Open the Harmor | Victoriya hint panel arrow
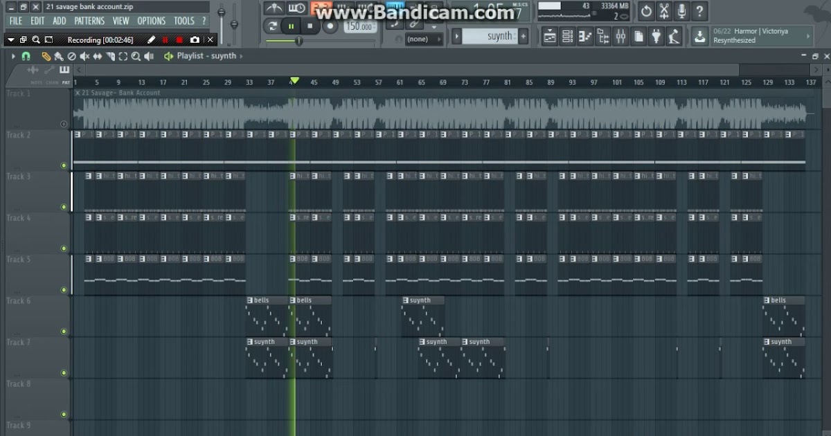The image size is (831, 436). click(x=809, y=36)
